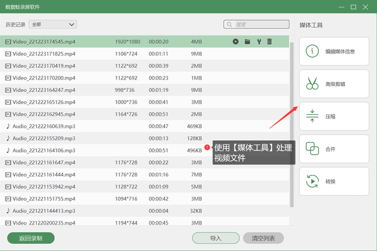Image resolution: width=377 pixels, height=251 pixels.
Task: Open the 压缩 compress tool
Action: 334,116
